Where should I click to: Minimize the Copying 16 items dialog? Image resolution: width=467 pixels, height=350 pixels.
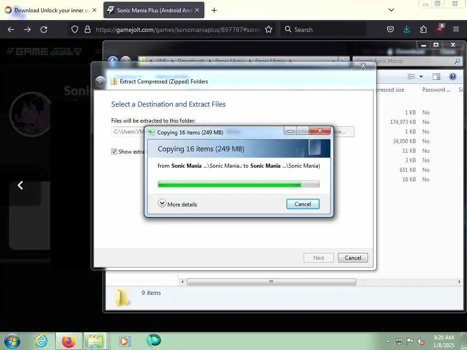tap(291, 130)
